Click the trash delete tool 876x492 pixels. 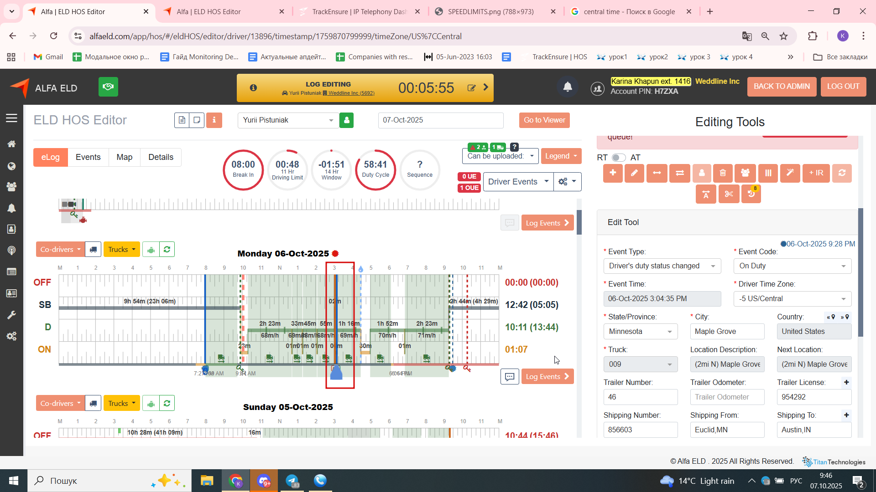(723, 173)
